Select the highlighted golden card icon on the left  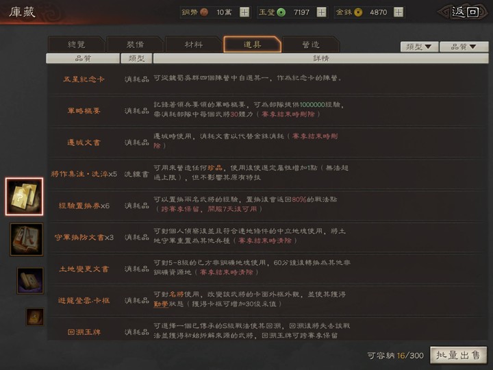[25, 197]
